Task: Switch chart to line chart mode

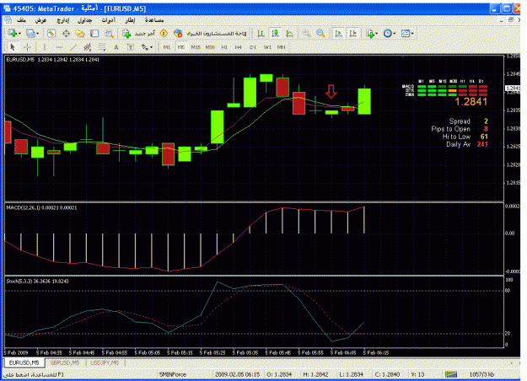Action: pyautogui.click(x=289, y=33)
